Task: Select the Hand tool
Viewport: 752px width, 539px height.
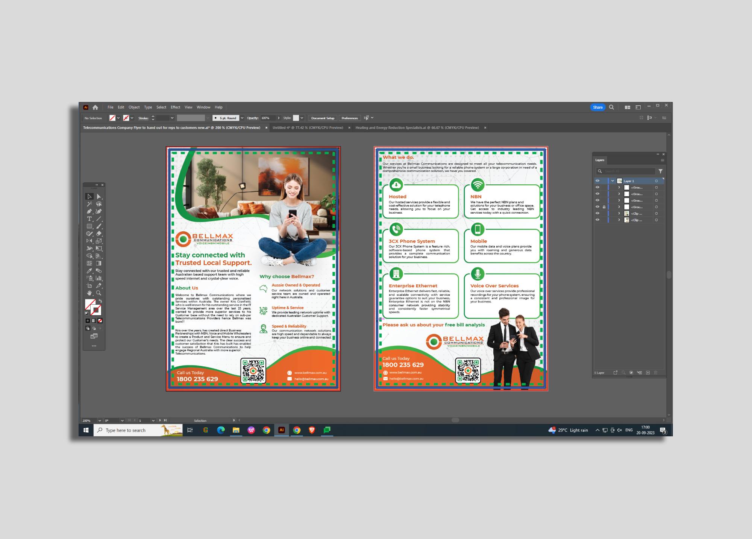Action: (89, 293)
